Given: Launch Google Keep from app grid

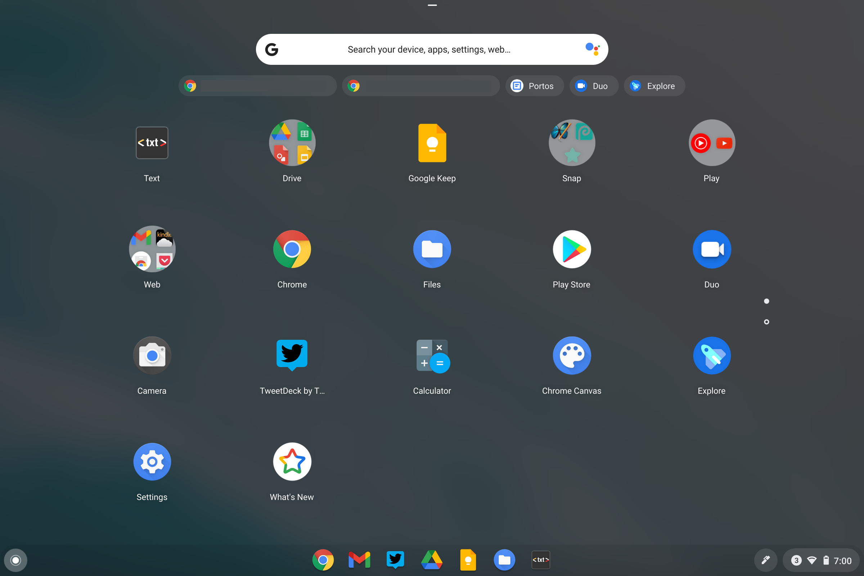Looking at the screenshot, I should [x=432, y=143].
